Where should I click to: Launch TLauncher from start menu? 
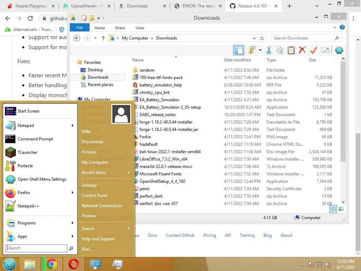click(x=40, y=152)
